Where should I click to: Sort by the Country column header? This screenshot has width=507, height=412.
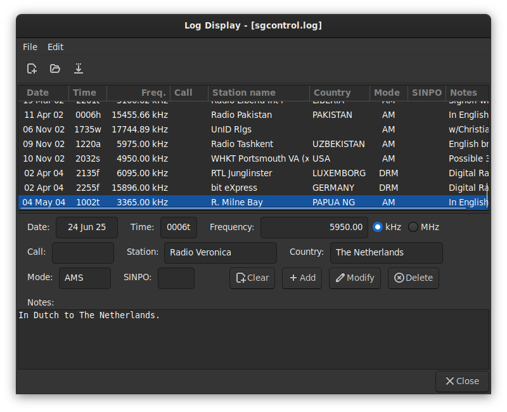point(340,93)
